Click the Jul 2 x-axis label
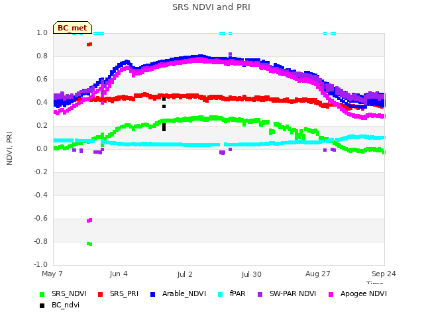The image size is (424, 318). [185, 274]
